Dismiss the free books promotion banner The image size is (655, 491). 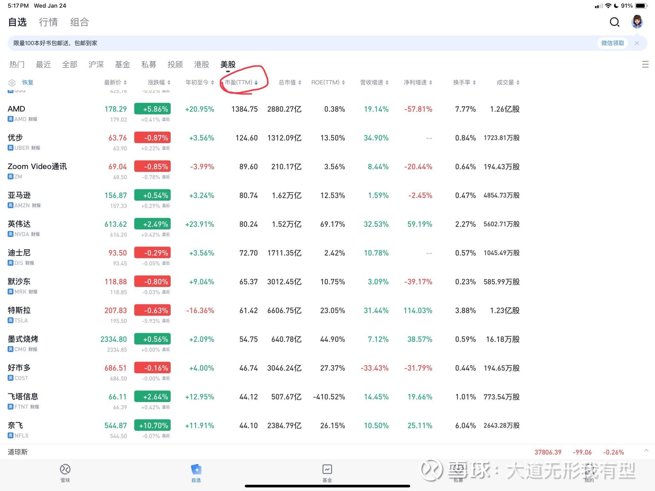tap(637, 43)
